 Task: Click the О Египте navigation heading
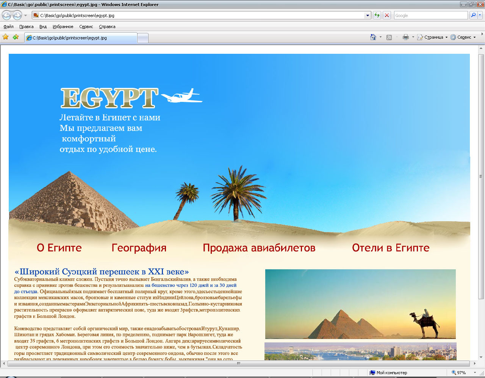coord(59,248)
